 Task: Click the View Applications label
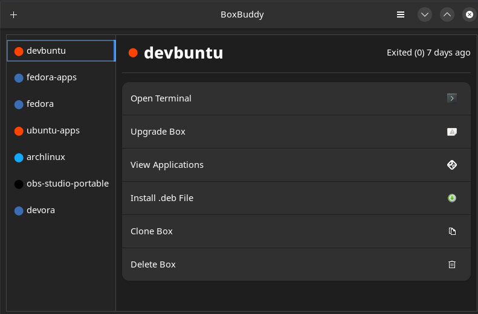click(x=167, y=165)
